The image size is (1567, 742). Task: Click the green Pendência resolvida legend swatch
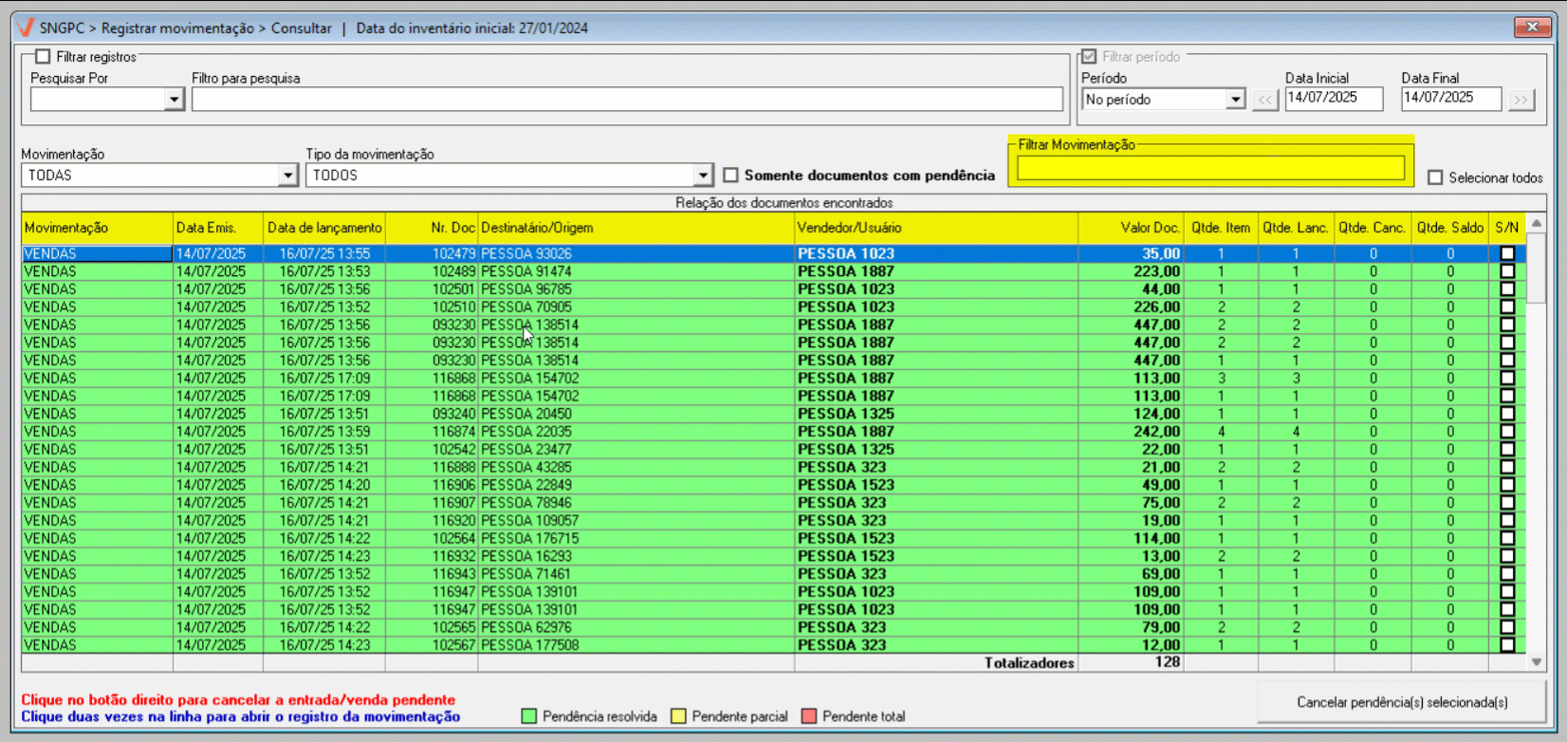click(529, 716)
